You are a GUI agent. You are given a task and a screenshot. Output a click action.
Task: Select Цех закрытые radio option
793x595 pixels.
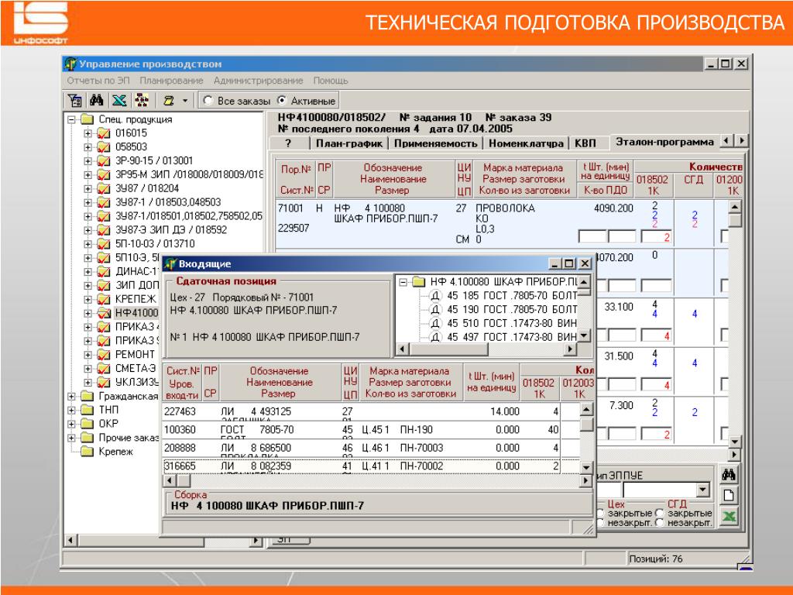pyautogui.click(x=600, y=514)
